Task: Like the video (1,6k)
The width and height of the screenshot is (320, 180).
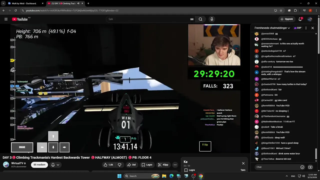Action: point(108,165)
